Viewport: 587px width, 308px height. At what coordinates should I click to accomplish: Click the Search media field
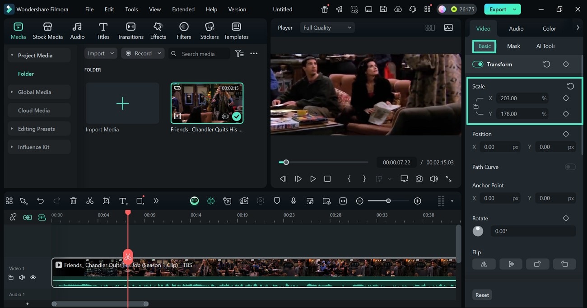[199, 54]
